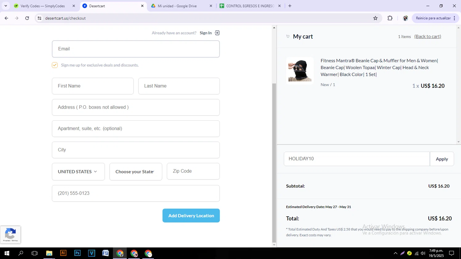Launch Adobe Illustrator from the taskbar
461x259 pixels.
point(63,253)
